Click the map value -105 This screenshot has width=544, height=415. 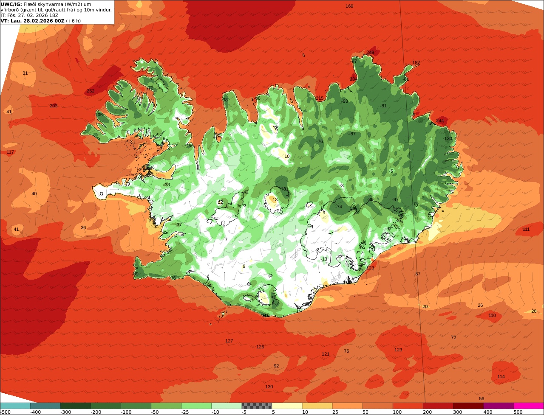point(98,115)
